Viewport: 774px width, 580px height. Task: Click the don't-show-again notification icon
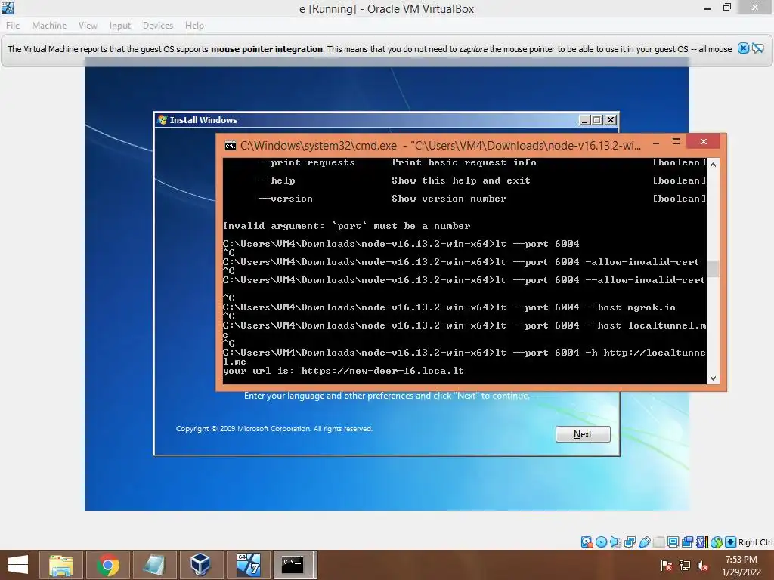coord(757,48)
